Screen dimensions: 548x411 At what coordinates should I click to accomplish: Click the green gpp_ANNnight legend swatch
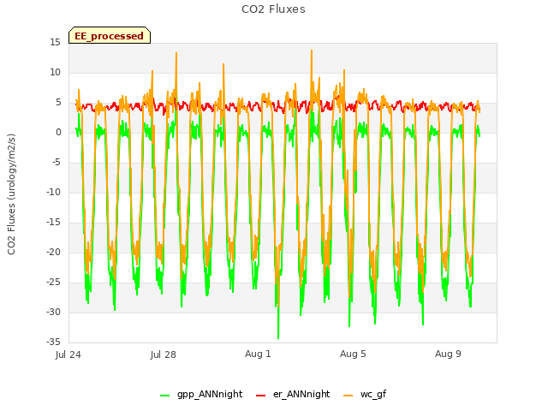click(165, 396)
